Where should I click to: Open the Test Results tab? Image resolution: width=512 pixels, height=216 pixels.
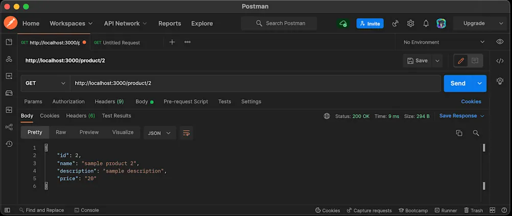(116, 116)
